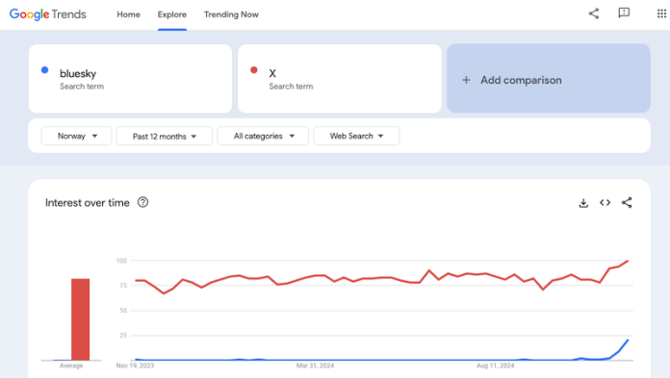Click the plus icon in Add comparison
The width and height of the screenshot is (670, 378).
coord(466,80)
